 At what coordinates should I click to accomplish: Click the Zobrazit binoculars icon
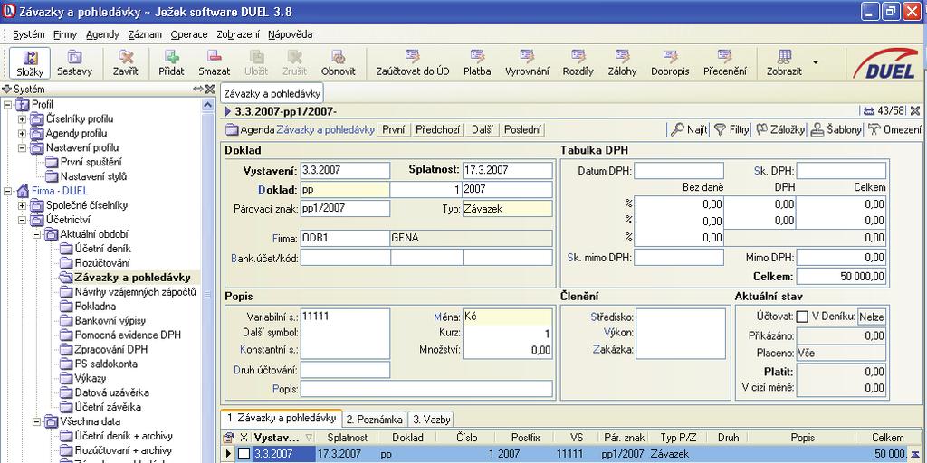(x=784, y=63)
